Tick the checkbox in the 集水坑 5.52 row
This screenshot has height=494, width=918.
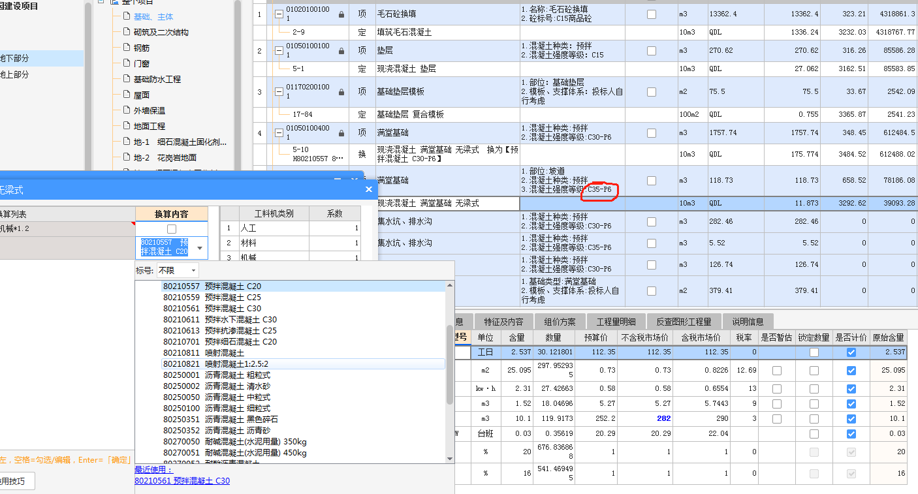pos(652,243)
